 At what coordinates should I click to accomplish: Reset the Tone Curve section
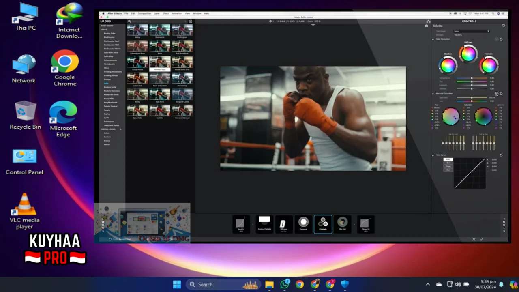[x=501, y=155]
